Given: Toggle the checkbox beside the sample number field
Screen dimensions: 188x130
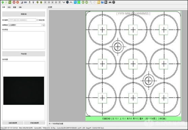Looking at the screenshot, I should [38, 20].
